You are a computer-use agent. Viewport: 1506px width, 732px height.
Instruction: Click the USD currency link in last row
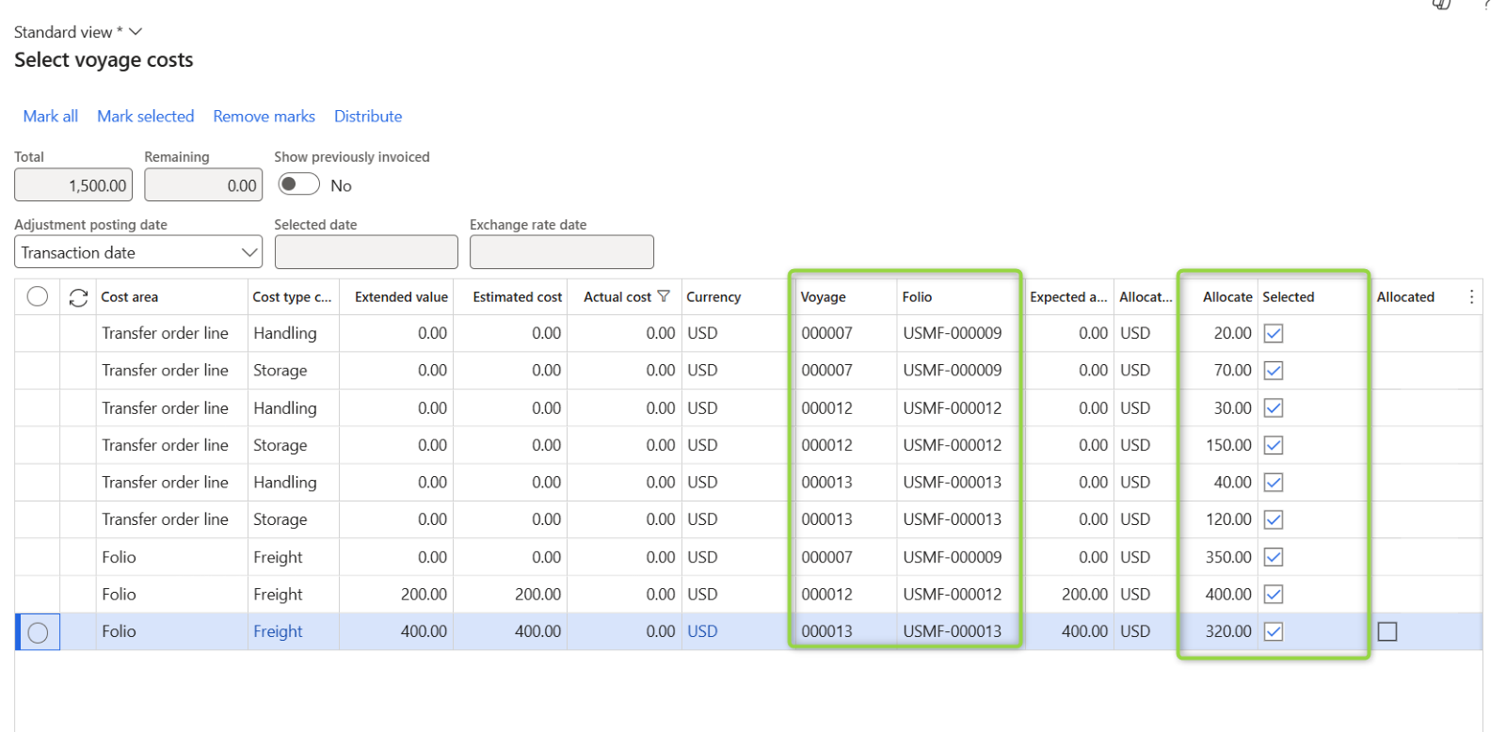pos(702,631)
